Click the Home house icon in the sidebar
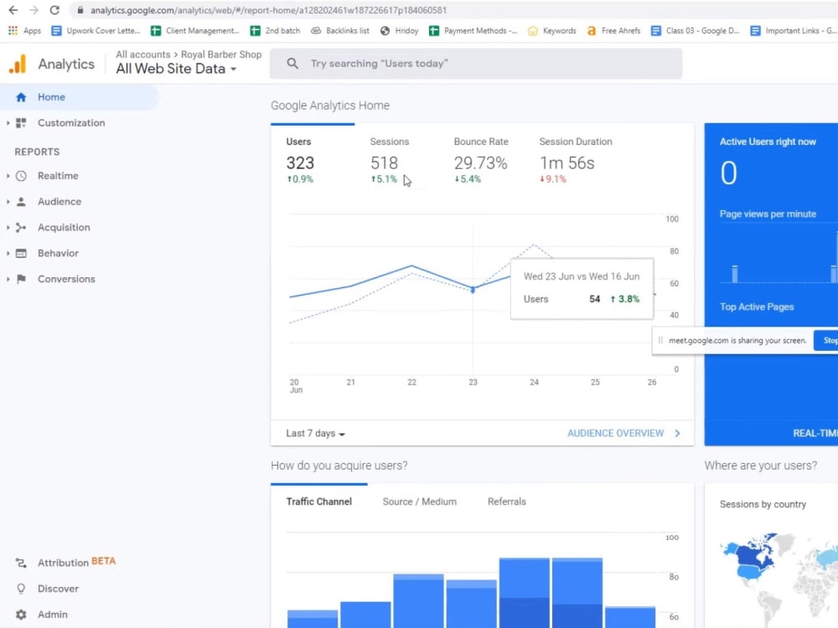Image resolution: width=838 pixels, height=628 pixels. point(21,97)
